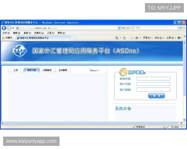187x149 pixels.
Task: Click the Home page icon
Action: (117, 38)
